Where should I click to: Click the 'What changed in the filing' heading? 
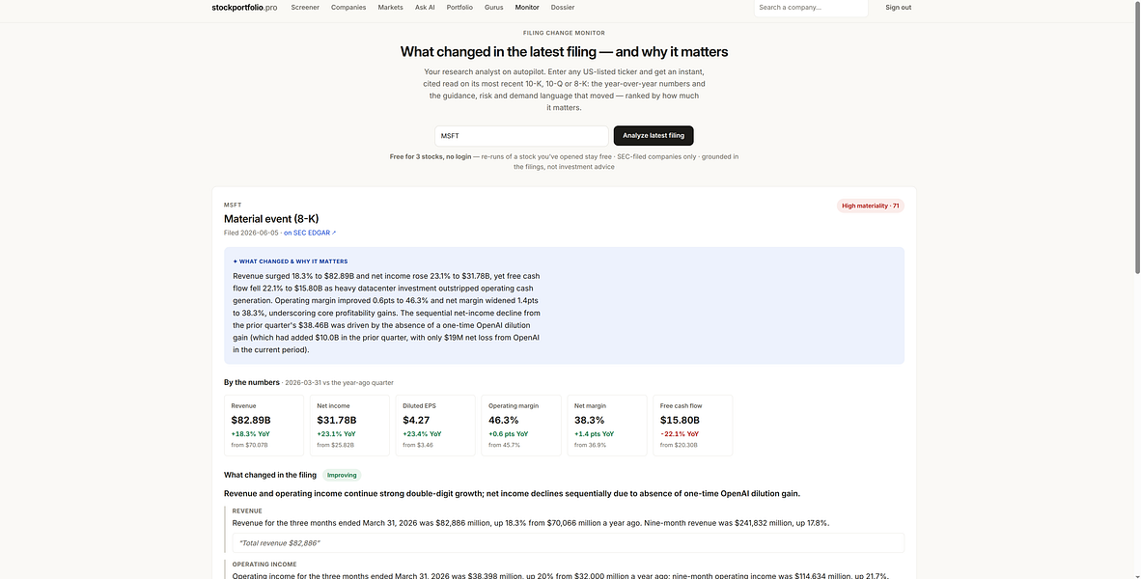(x=270, y=475)
